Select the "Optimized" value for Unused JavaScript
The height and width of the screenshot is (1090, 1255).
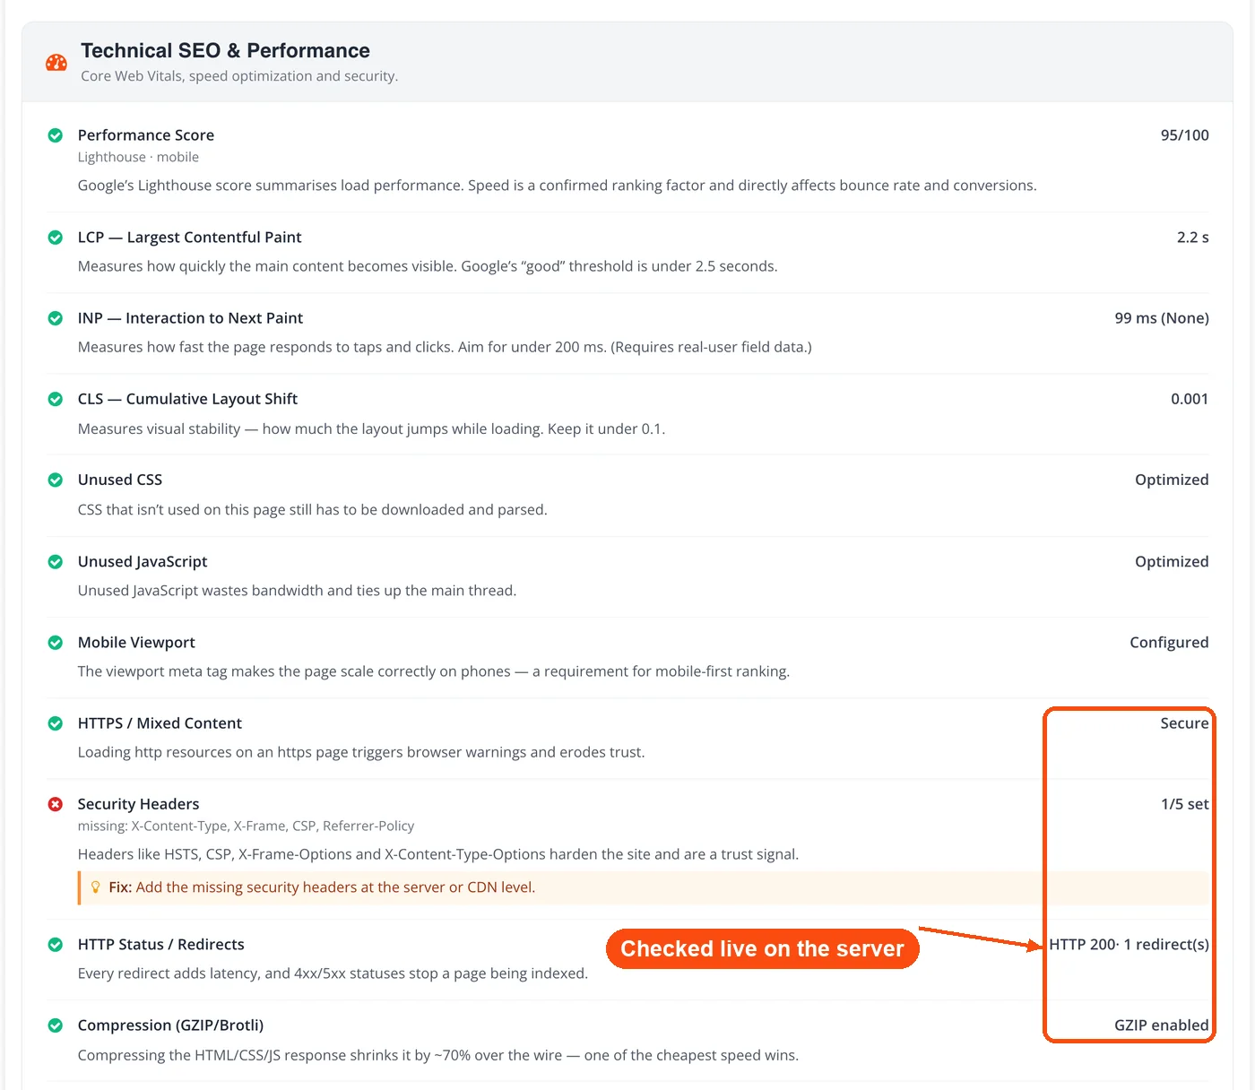(x=1172, y=562)
